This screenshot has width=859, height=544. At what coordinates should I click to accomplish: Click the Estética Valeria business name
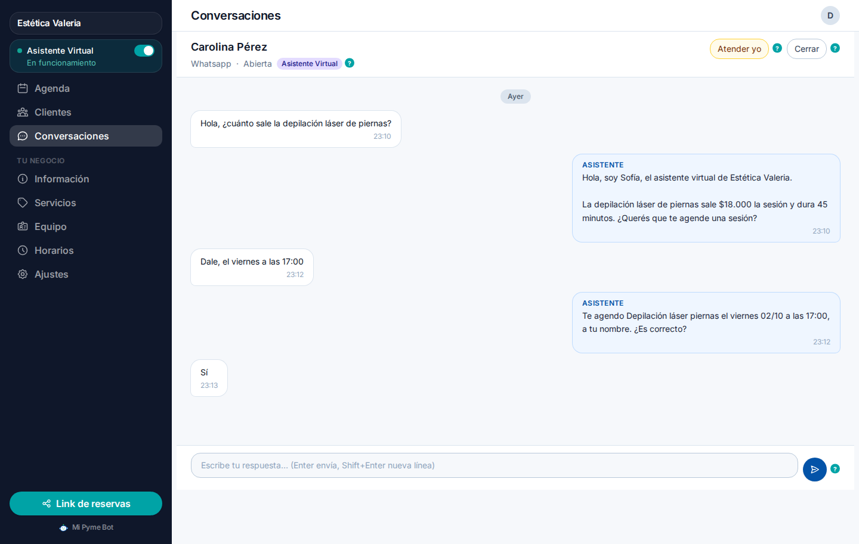pos(86,23)
